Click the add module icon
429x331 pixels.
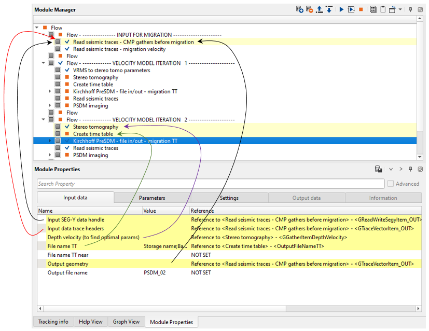(x=300, y=9)
